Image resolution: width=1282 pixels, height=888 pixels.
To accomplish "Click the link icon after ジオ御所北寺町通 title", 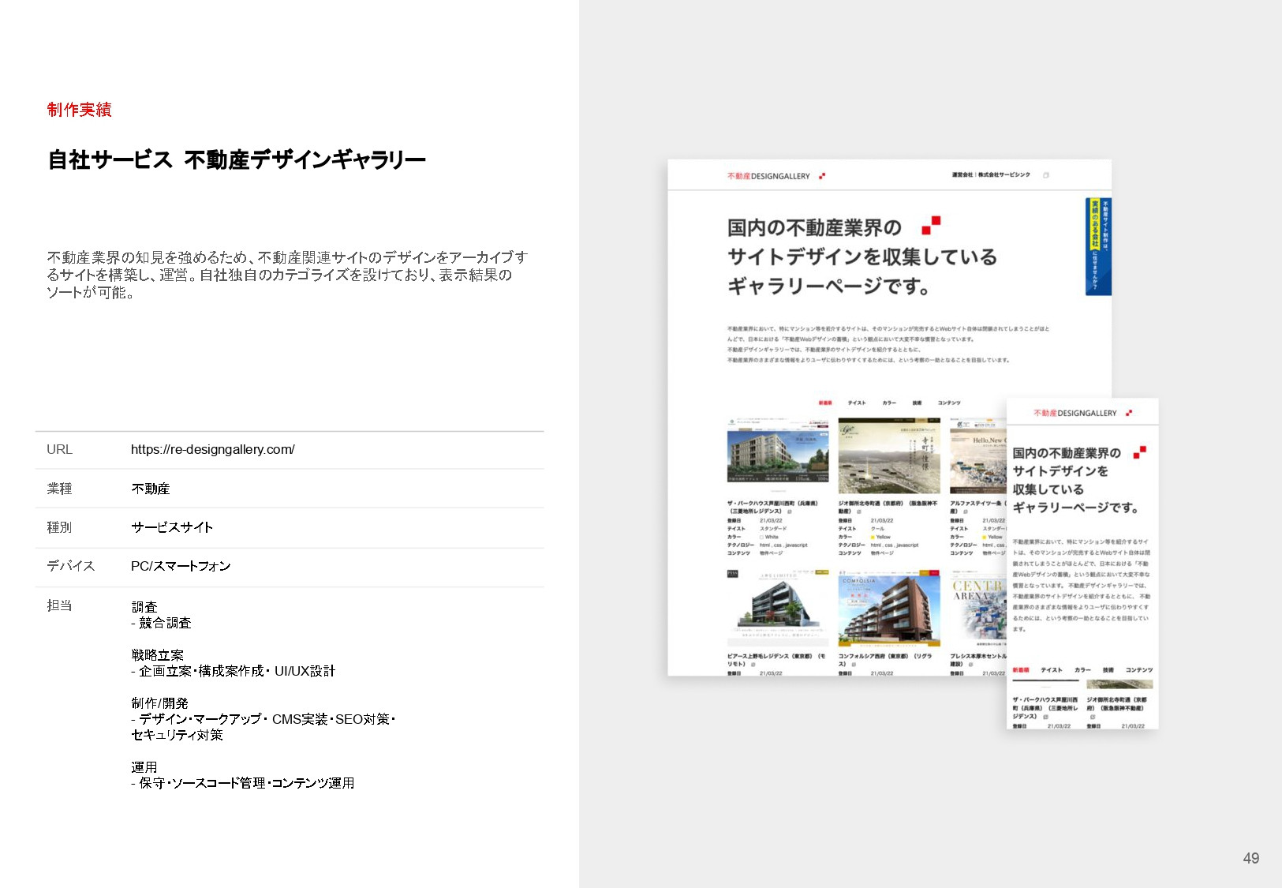I will click(858, 512).
